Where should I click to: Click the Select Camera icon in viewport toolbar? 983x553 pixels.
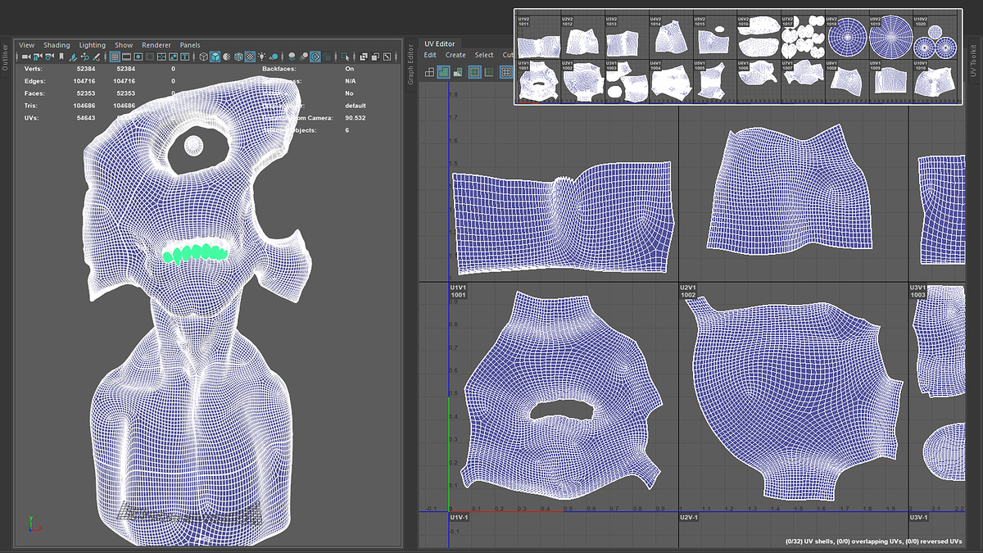(x=25, y=57)
